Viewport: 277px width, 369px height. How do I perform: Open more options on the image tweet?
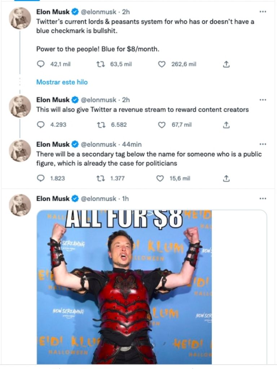point(263,199)
